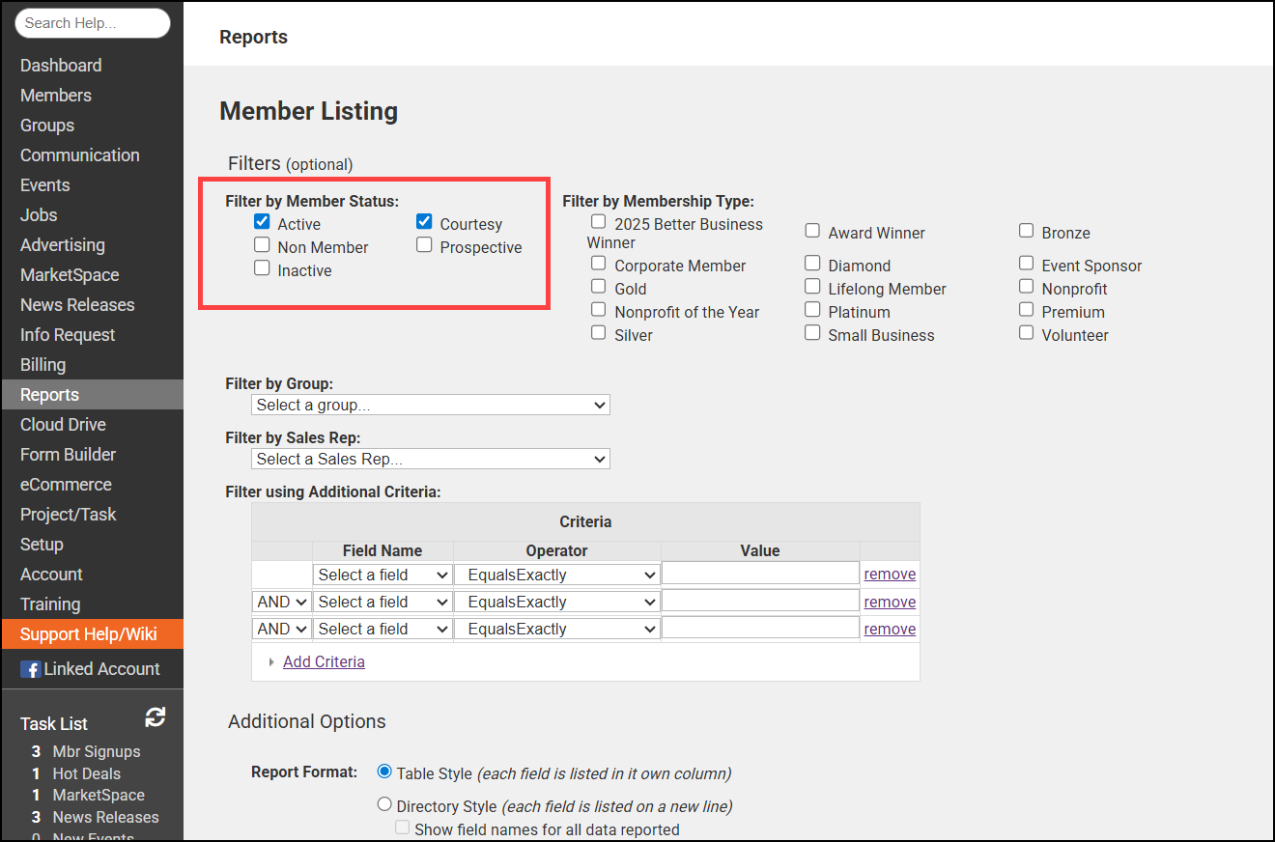The image size is (1275, 842).
Task: Tick the Nonprofit of the Year checkbox
Action: tap(599, 311)
